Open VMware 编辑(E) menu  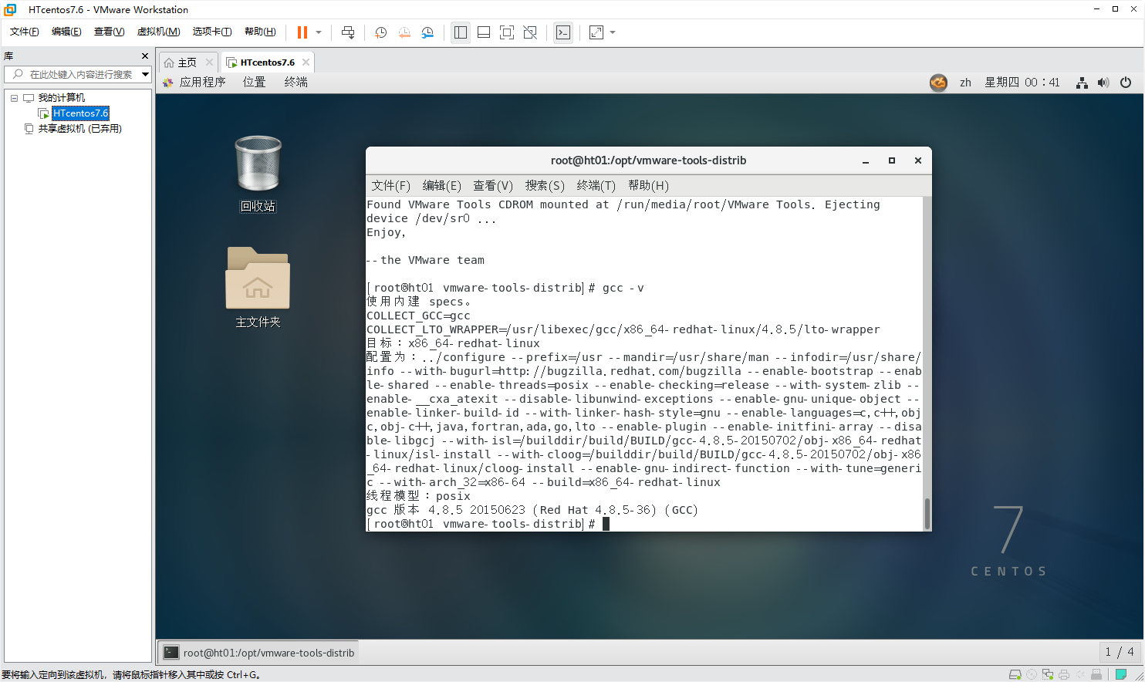pyautogui.click(x=66, y=32)
